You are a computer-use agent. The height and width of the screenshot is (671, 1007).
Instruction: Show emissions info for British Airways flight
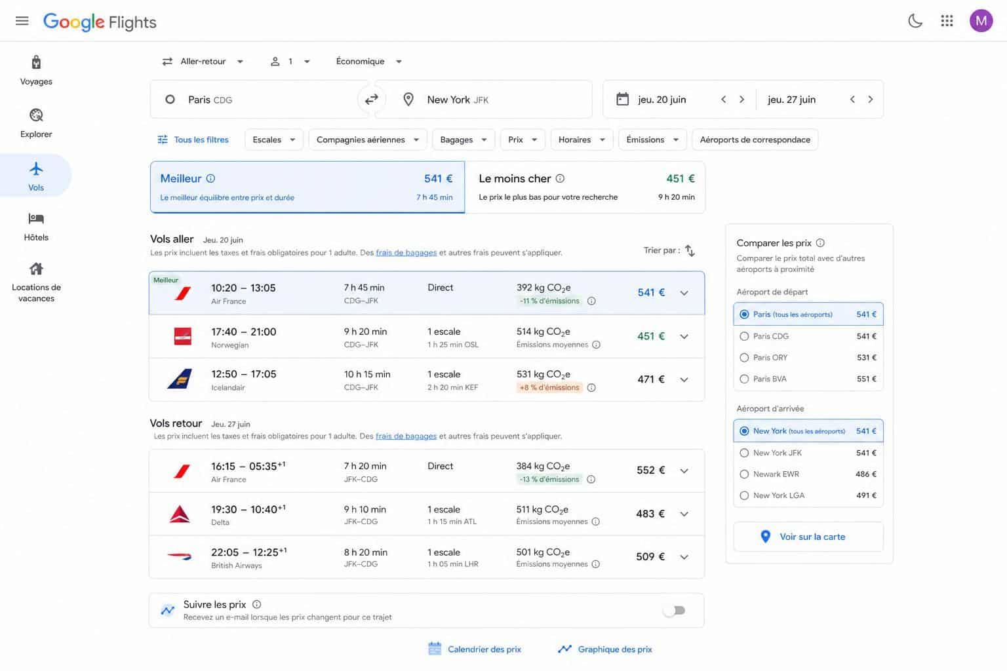[595, 564]
